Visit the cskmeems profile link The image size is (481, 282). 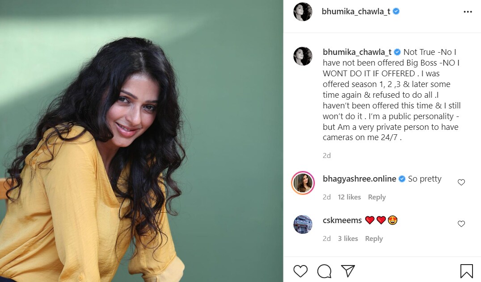click(x=342, y=220)
